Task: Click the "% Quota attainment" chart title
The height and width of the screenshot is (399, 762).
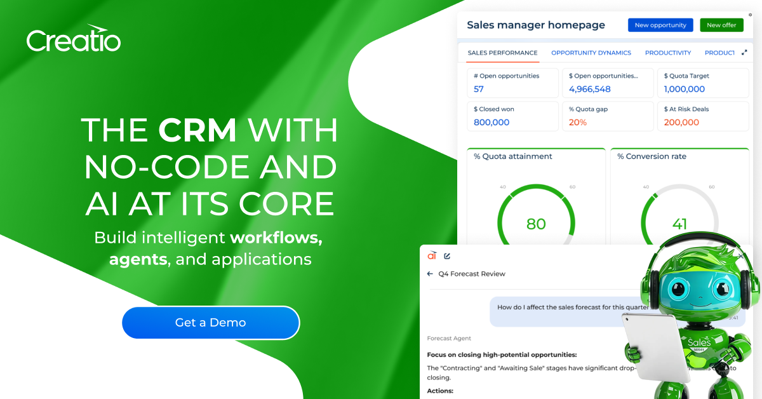Action: point(513,156)
